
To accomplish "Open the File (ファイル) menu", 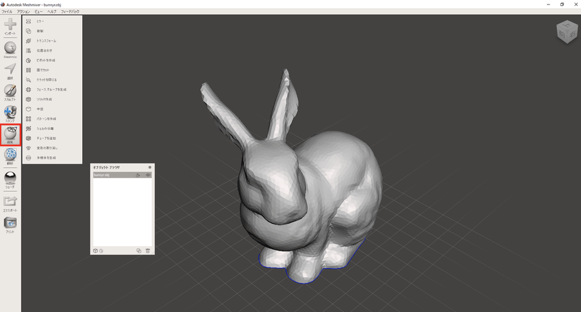I will tap(6, 12).
